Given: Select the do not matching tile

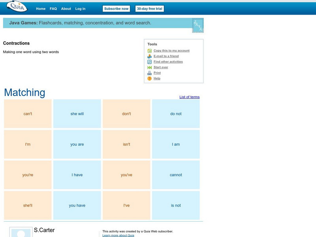Looking at the screenshot, I should (x=175, y=113).
